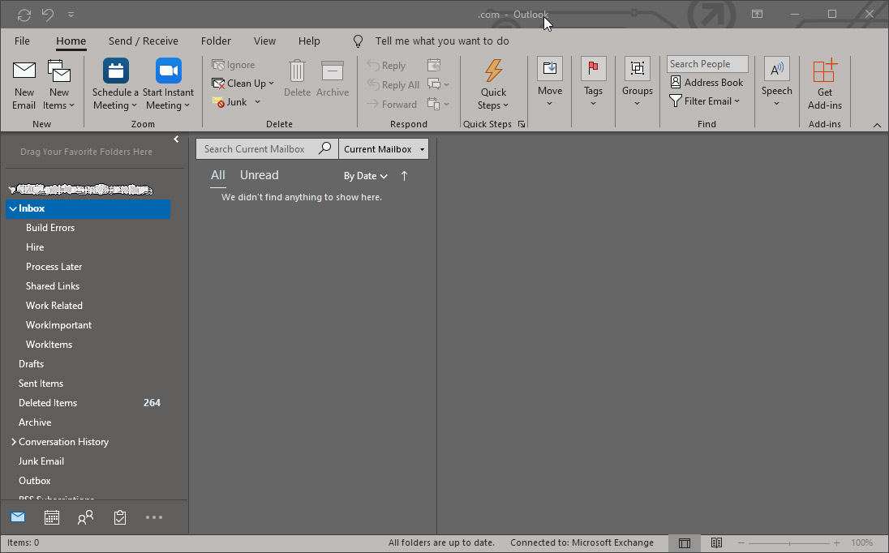Open more navigation options

click(x=153, y=517)
